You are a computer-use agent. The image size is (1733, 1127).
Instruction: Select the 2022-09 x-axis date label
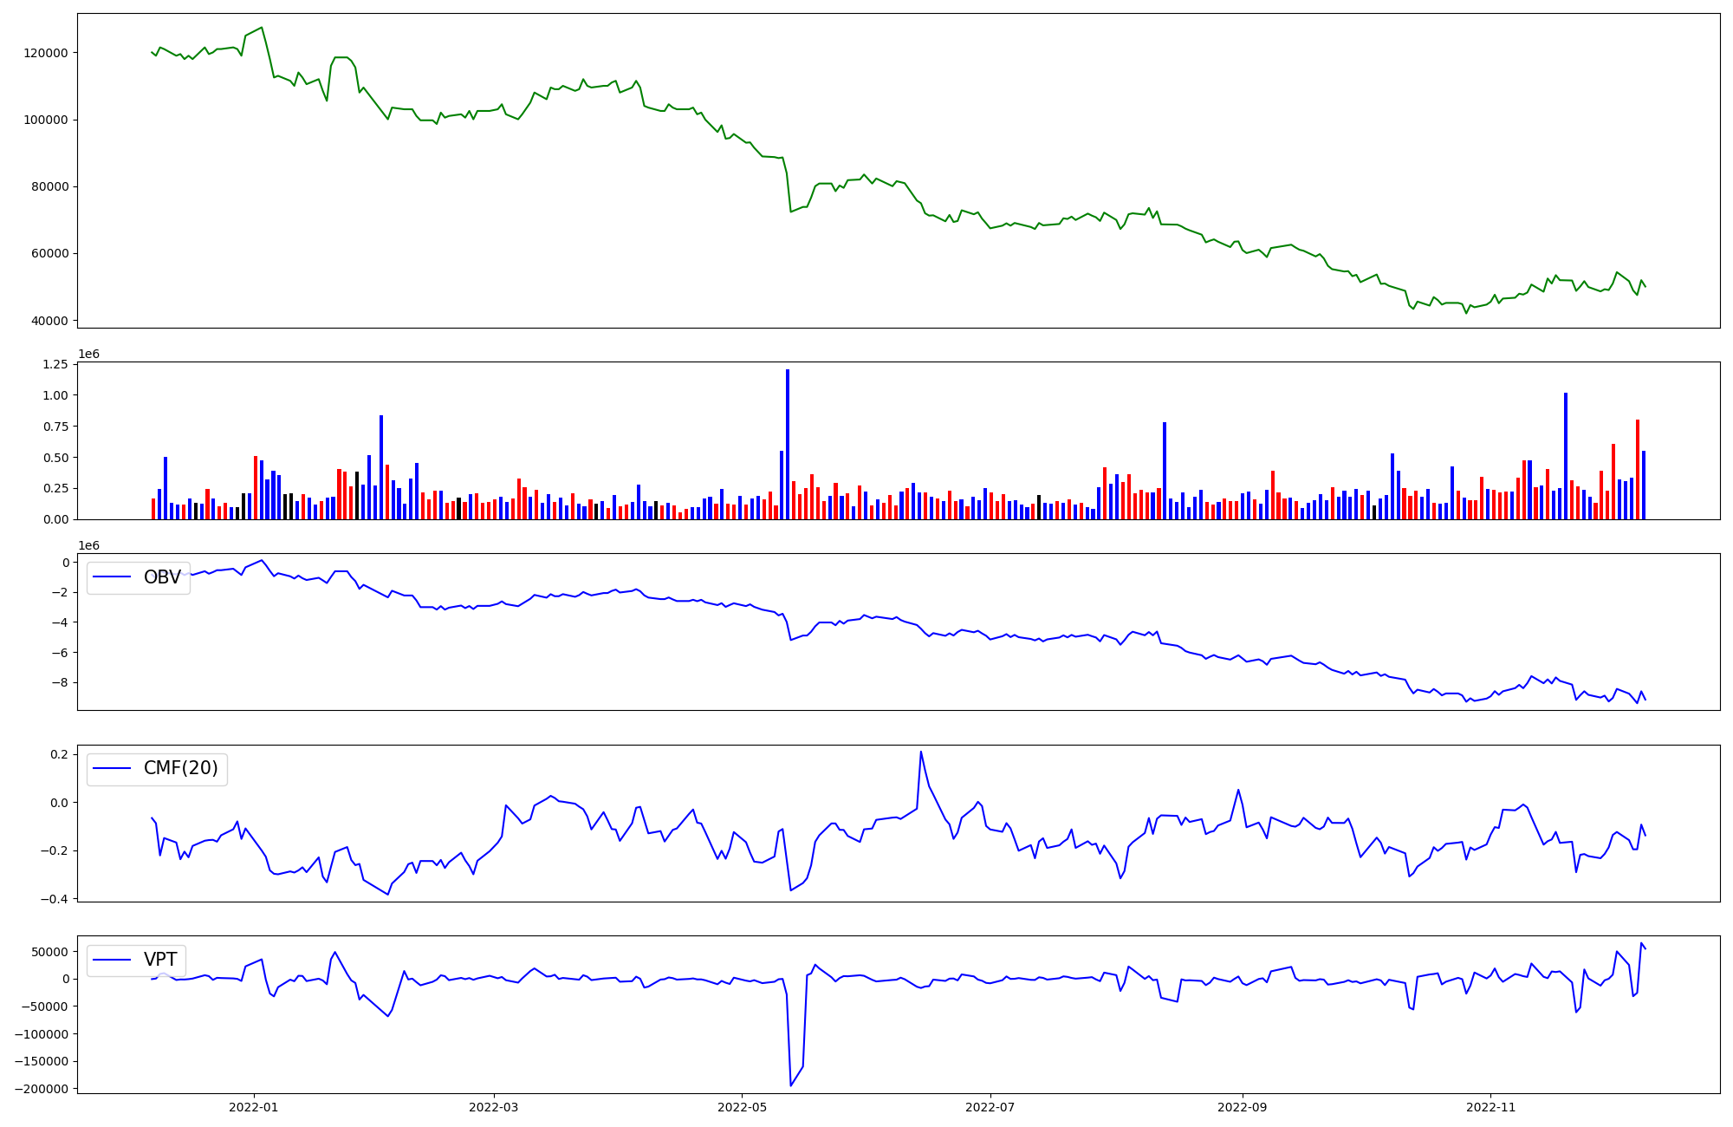(1243, 1107)
